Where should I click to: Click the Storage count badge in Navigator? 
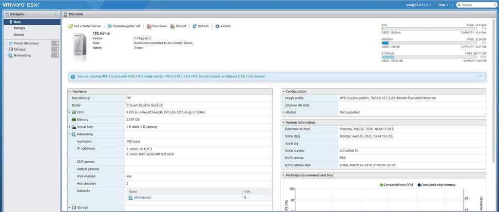coord(55,49)
